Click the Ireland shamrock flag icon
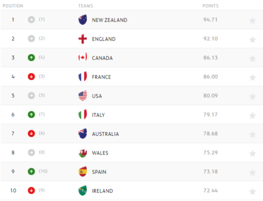 click(83, 191)
